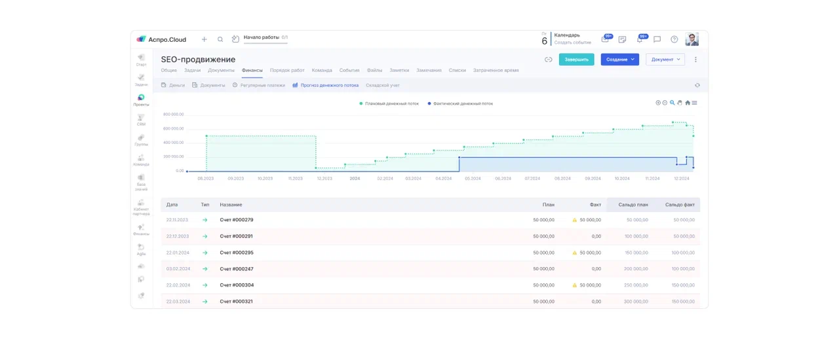Click the chart home reset icon

click(688, 103)
